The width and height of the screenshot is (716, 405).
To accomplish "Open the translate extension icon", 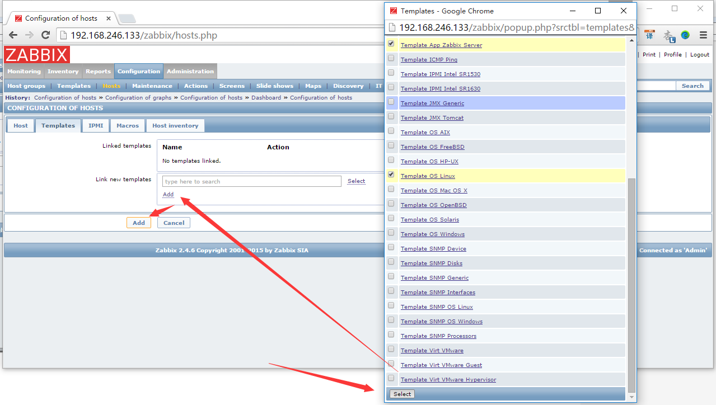I will [x=649, y=35].
